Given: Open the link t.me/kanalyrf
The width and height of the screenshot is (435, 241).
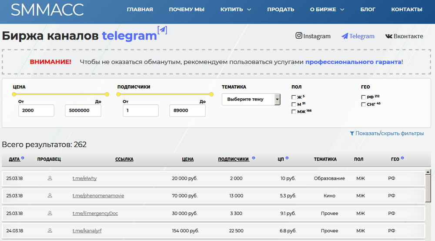Looking at the screenshot, I should click(87, 231).
